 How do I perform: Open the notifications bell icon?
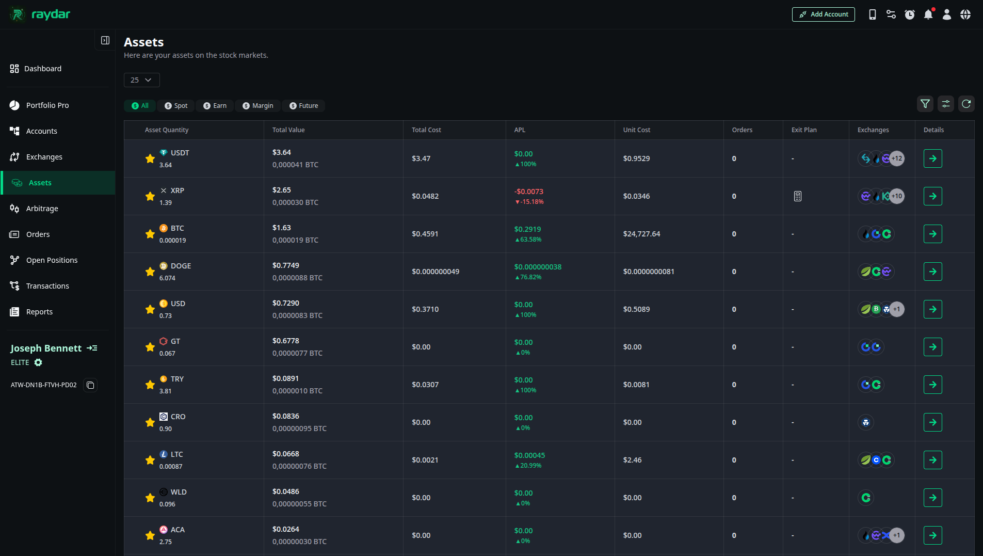tap(928, 14)
